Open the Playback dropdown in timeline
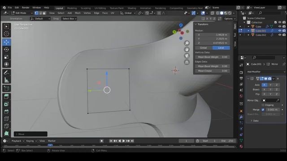The height and width of the screenshot is (161, 287). pyautogui.click(x=17, y=141)
